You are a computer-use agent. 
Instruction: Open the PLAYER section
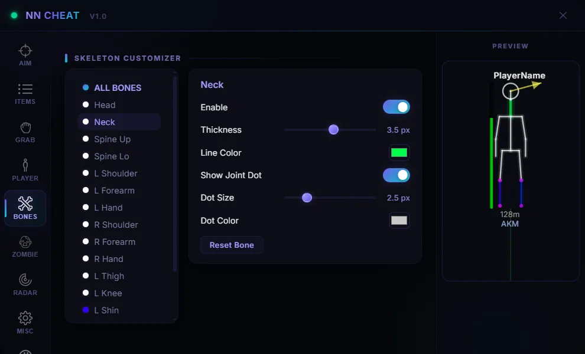25,171
